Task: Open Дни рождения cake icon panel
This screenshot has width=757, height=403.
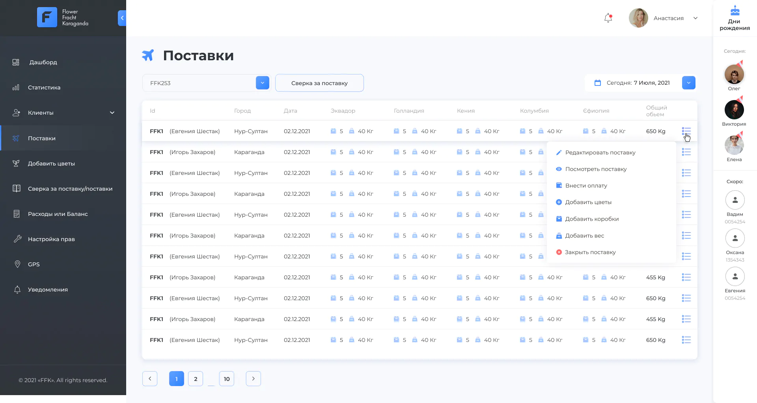Action: coord(735,10)
